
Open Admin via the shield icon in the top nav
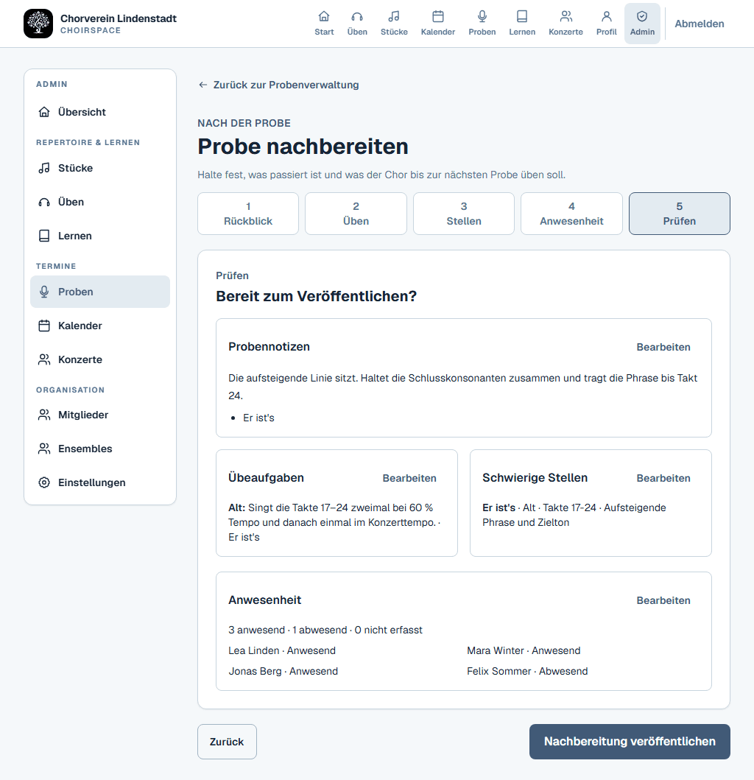642,16
